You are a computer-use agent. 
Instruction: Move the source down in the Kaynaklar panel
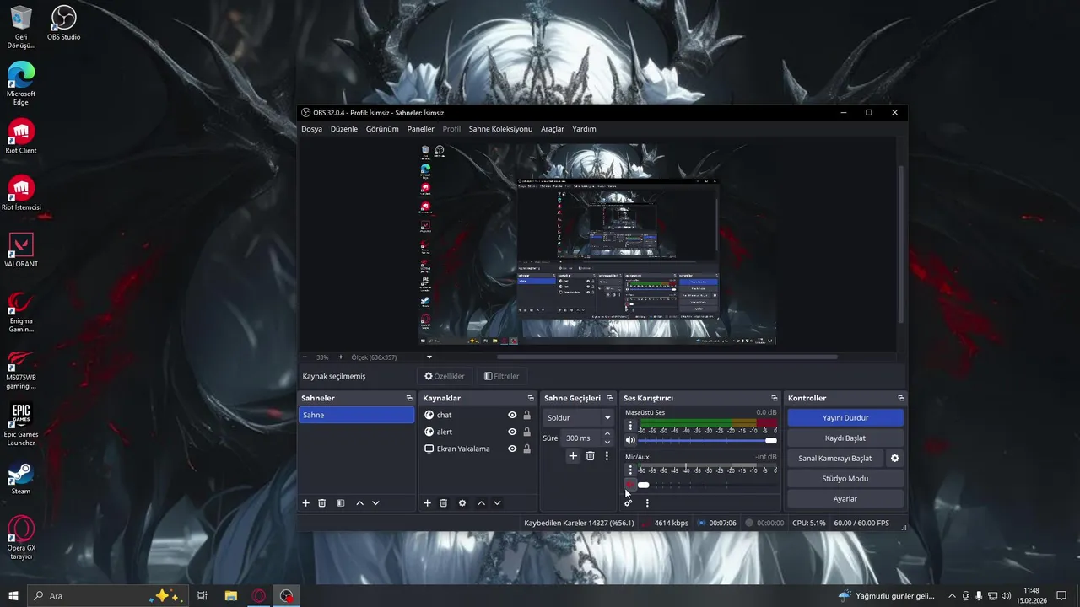pyautogui.click(x=497, y=503)
